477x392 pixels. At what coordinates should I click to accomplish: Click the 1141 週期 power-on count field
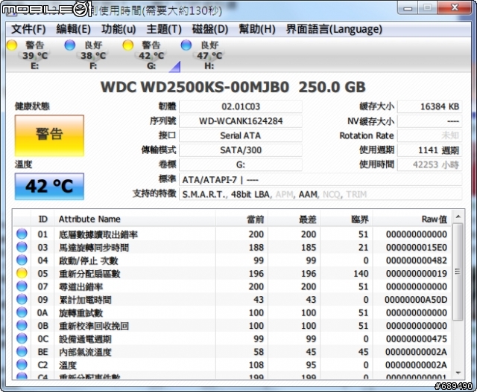[x=429, y=150]
